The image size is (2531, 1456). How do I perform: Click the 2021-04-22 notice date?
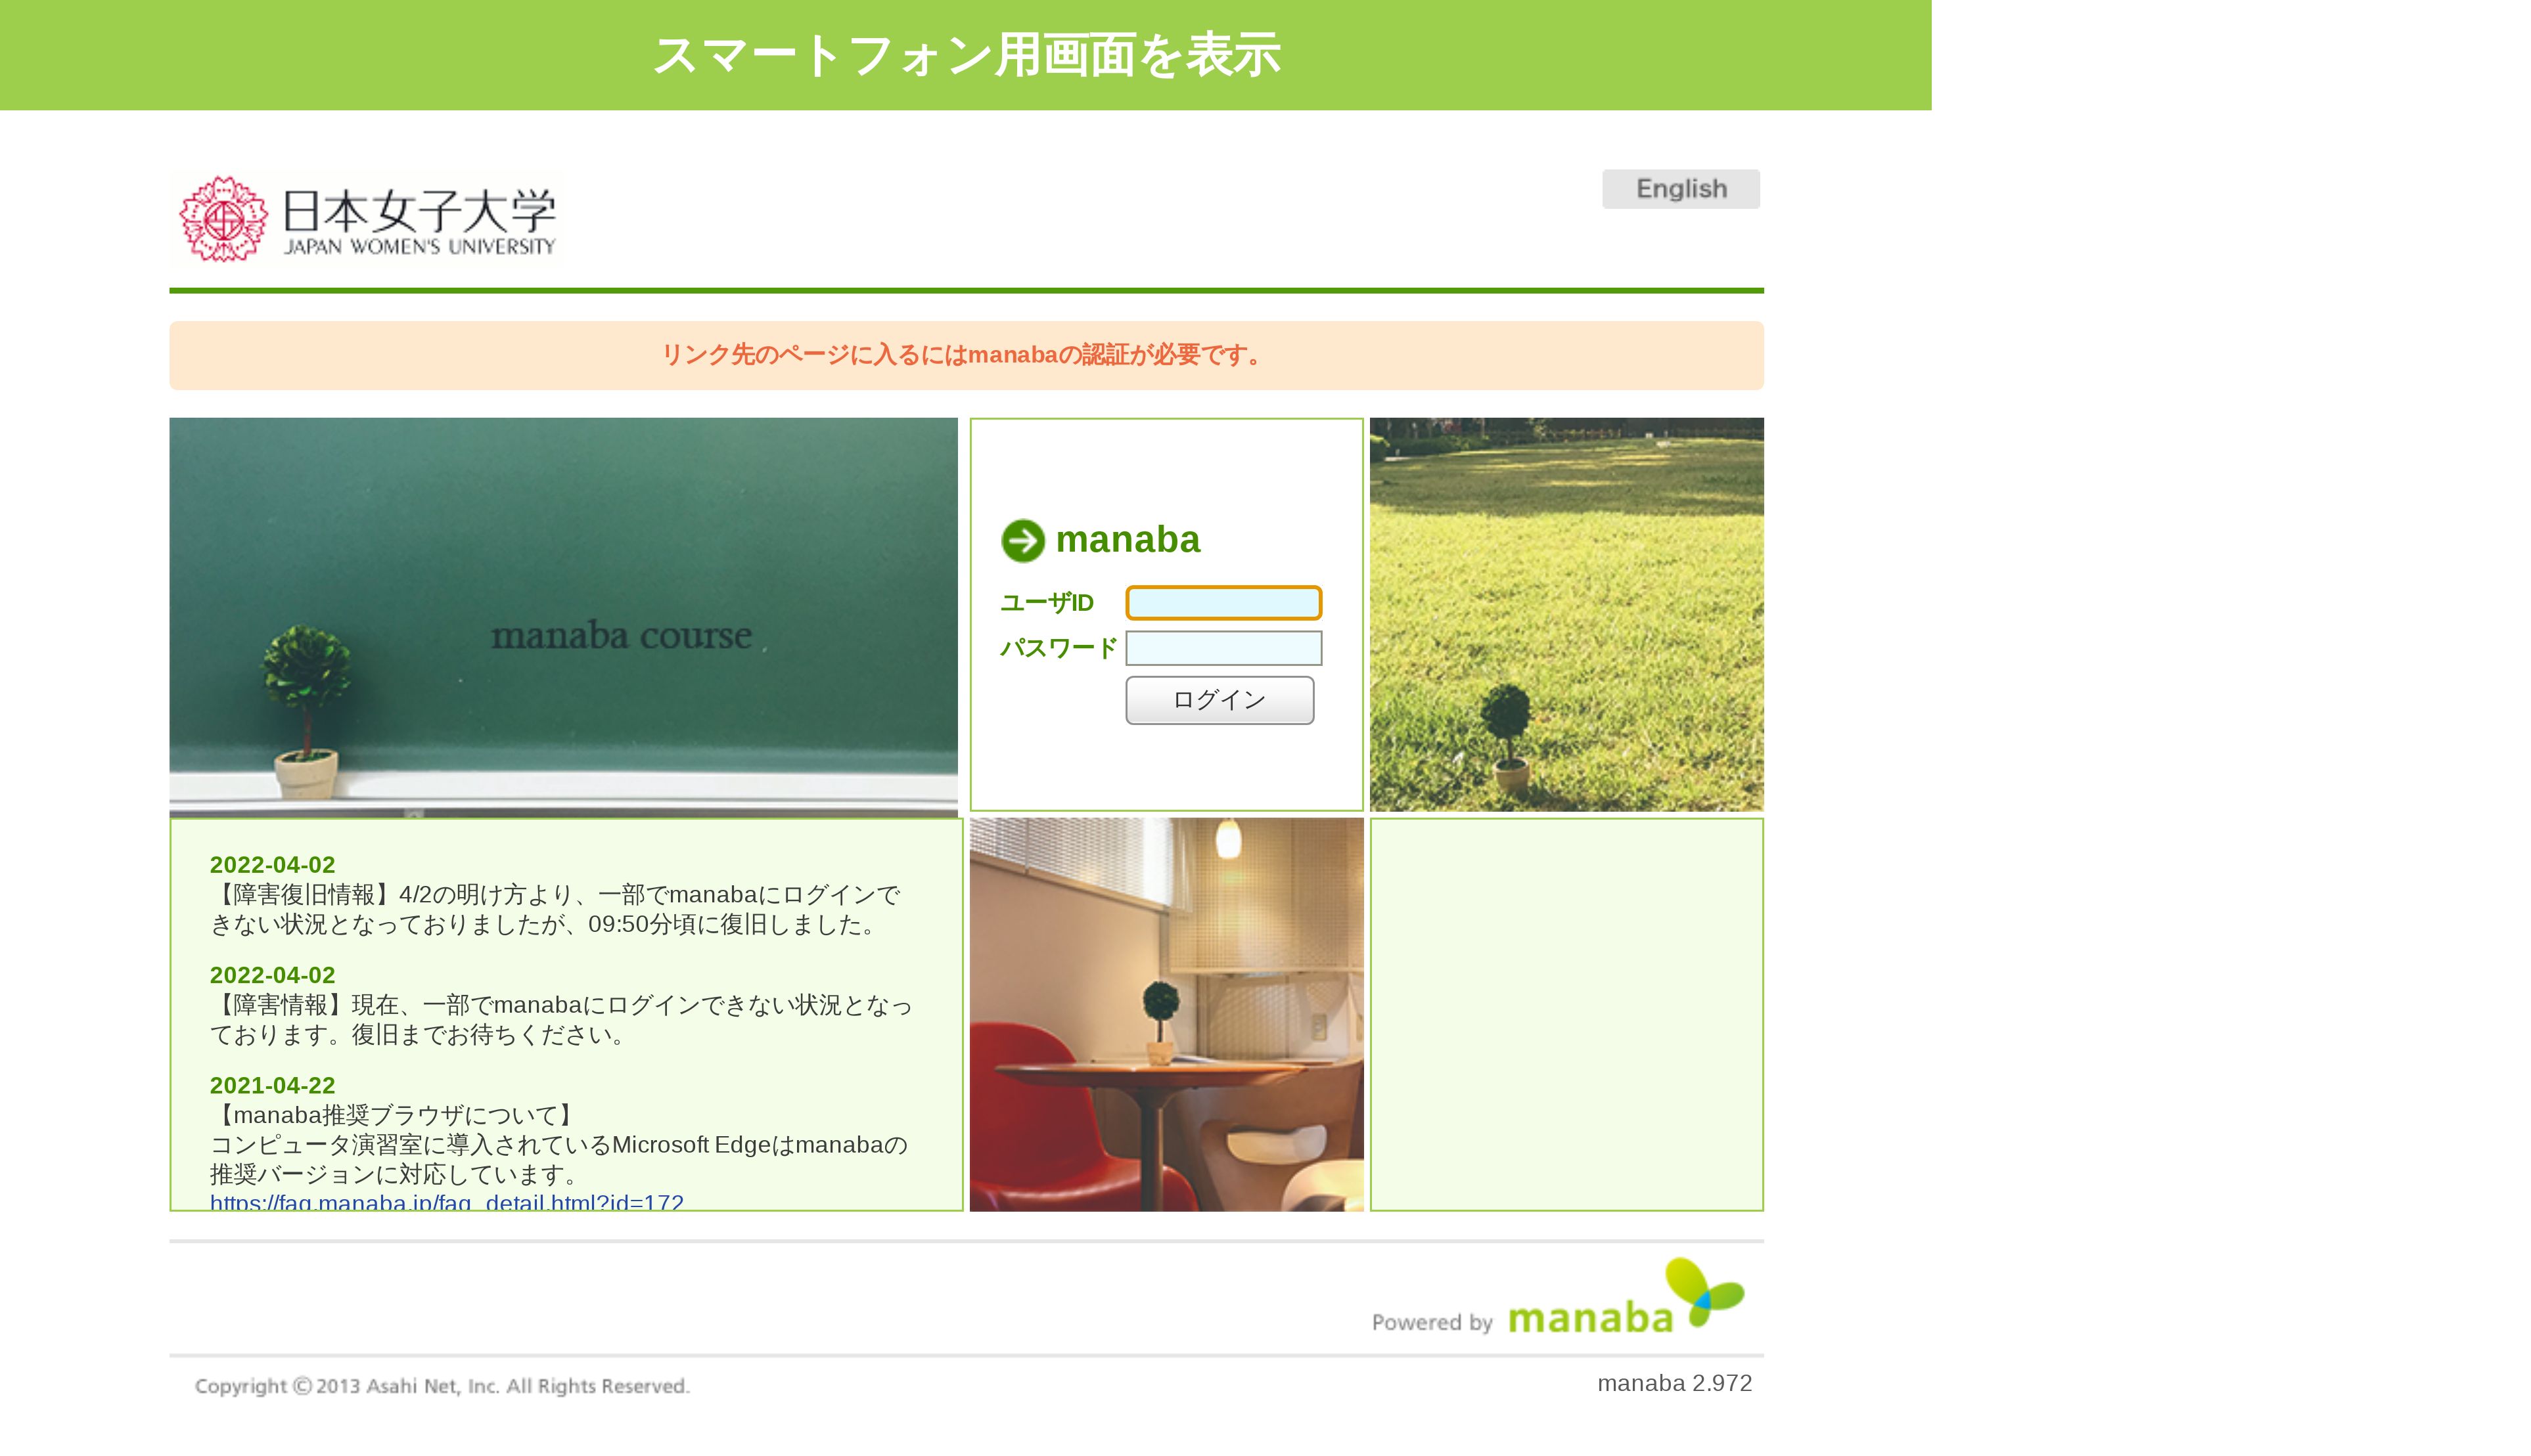[272, 1085]
